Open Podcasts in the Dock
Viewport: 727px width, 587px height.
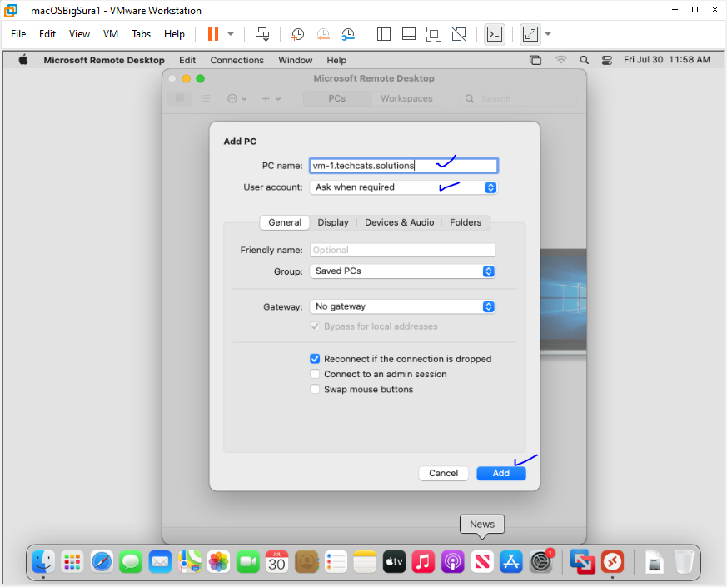point(453,562)
